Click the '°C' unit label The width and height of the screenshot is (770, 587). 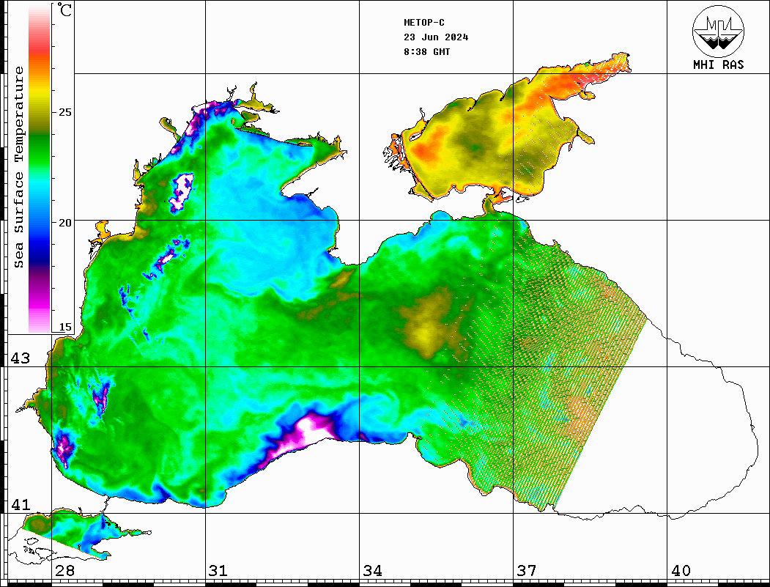[64, 10]
